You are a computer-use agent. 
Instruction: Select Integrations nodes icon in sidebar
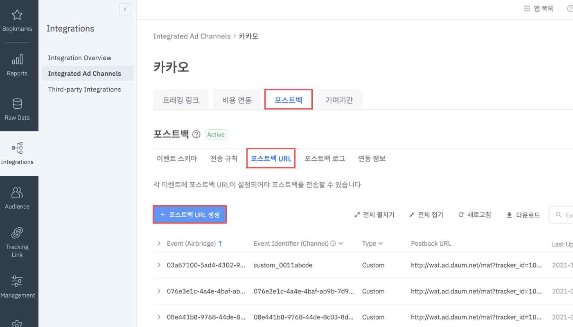point(17,148)
